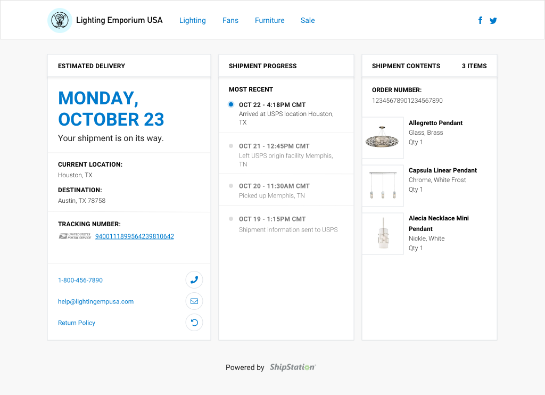Open the Facebook page icon
This screenshot has width=545, height=395.
click(480, 20)
